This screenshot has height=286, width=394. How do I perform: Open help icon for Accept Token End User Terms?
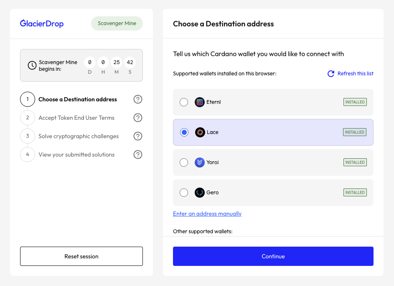tap(138, 118)
